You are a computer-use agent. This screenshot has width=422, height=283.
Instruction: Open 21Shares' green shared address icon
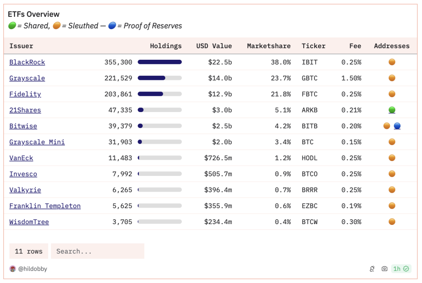pos(392,110)
